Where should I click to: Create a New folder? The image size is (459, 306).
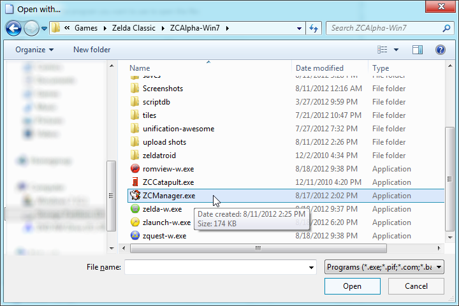click(x=92, y=50)
